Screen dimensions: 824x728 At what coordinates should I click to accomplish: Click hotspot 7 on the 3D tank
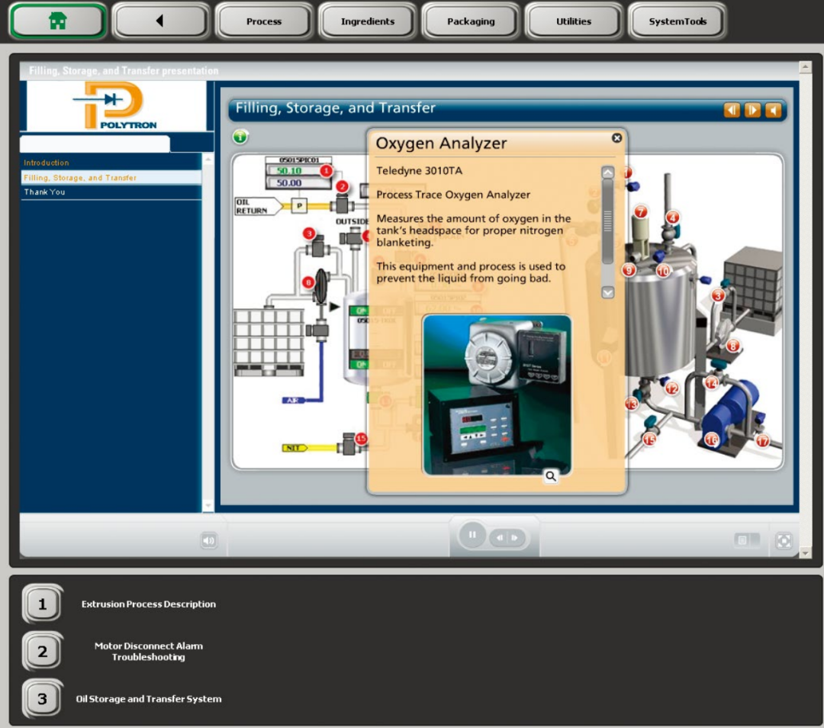coord(641,212)
